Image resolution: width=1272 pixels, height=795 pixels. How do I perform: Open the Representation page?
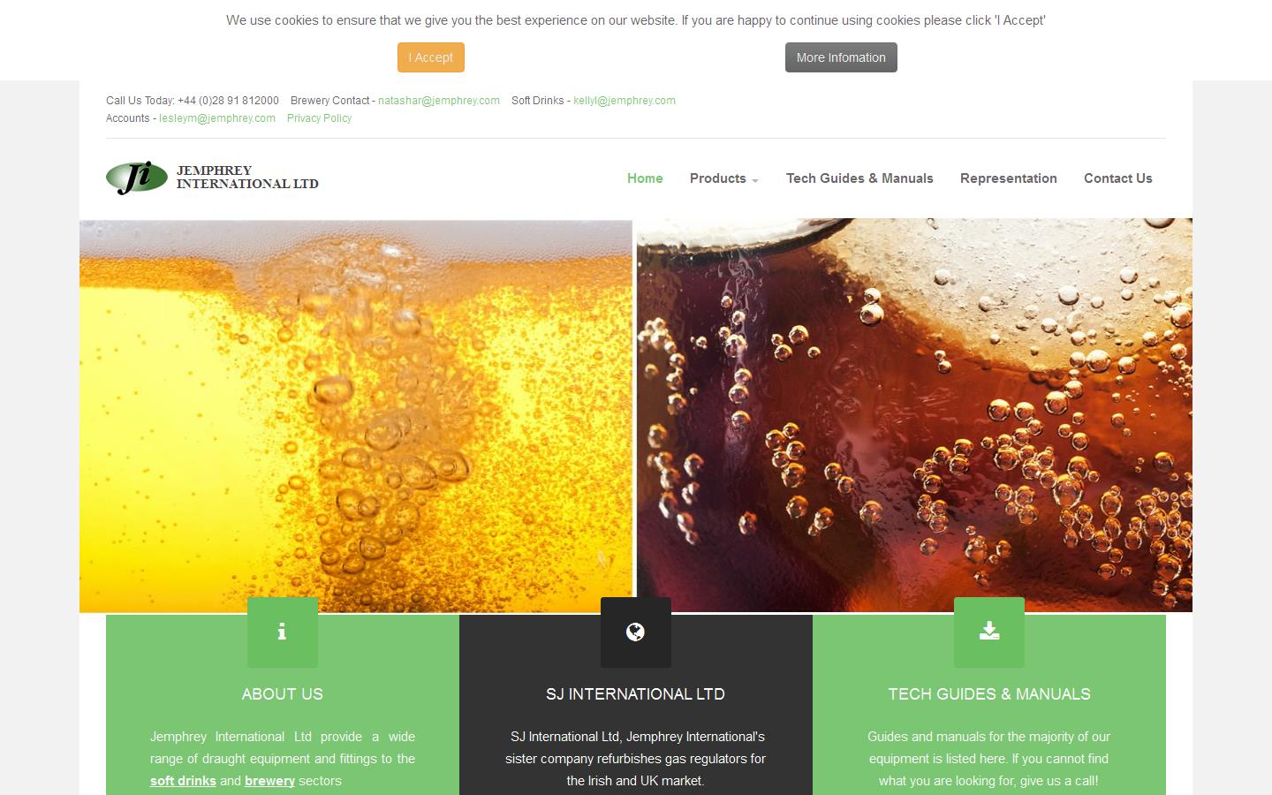point(1009,178)
